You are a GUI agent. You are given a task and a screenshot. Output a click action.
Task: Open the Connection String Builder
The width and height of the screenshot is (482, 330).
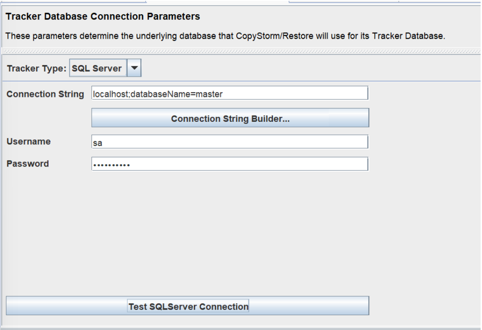pyautogui.click(x=230, y=118)
